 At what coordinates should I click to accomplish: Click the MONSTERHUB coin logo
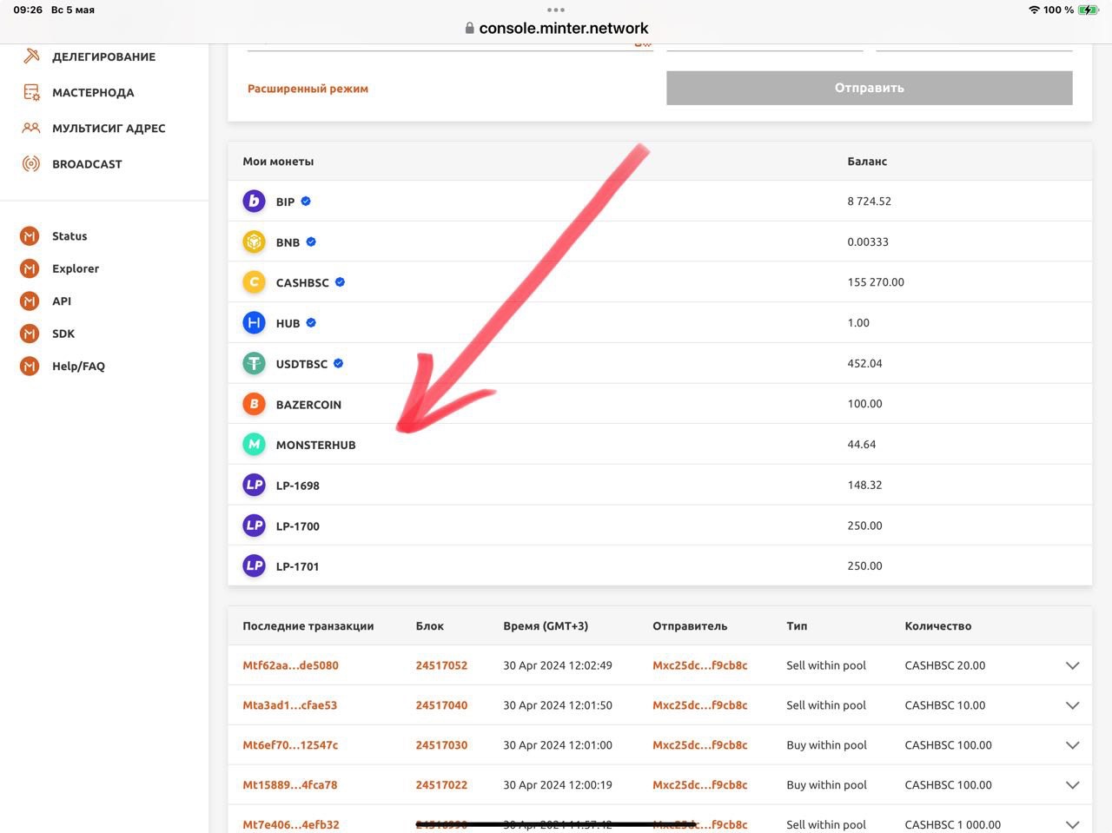tap(254, 445)
